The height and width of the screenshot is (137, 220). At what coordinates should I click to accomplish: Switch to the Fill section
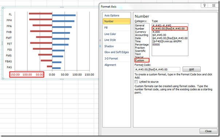point(106,28)
